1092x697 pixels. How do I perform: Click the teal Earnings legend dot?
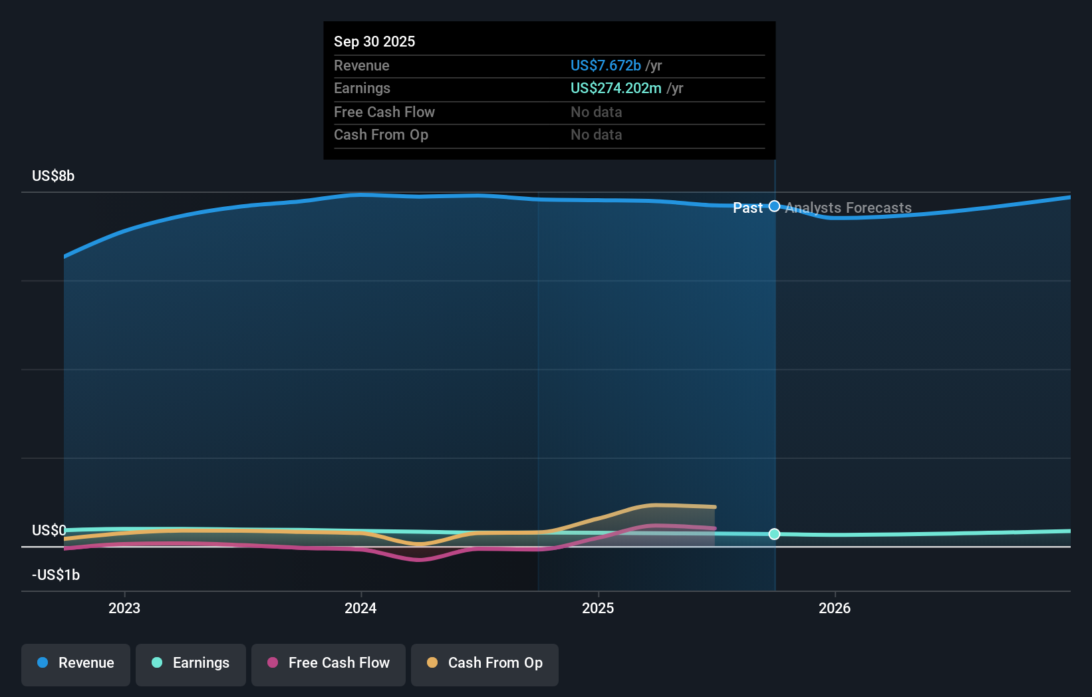(157, 663)
